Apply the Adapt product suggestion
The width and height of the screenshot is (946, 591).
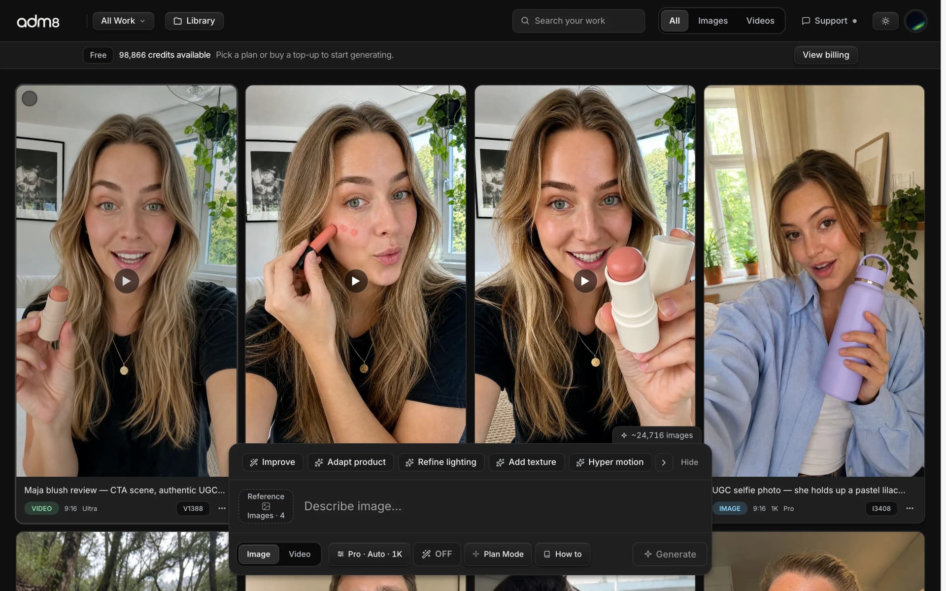[350, 462]
